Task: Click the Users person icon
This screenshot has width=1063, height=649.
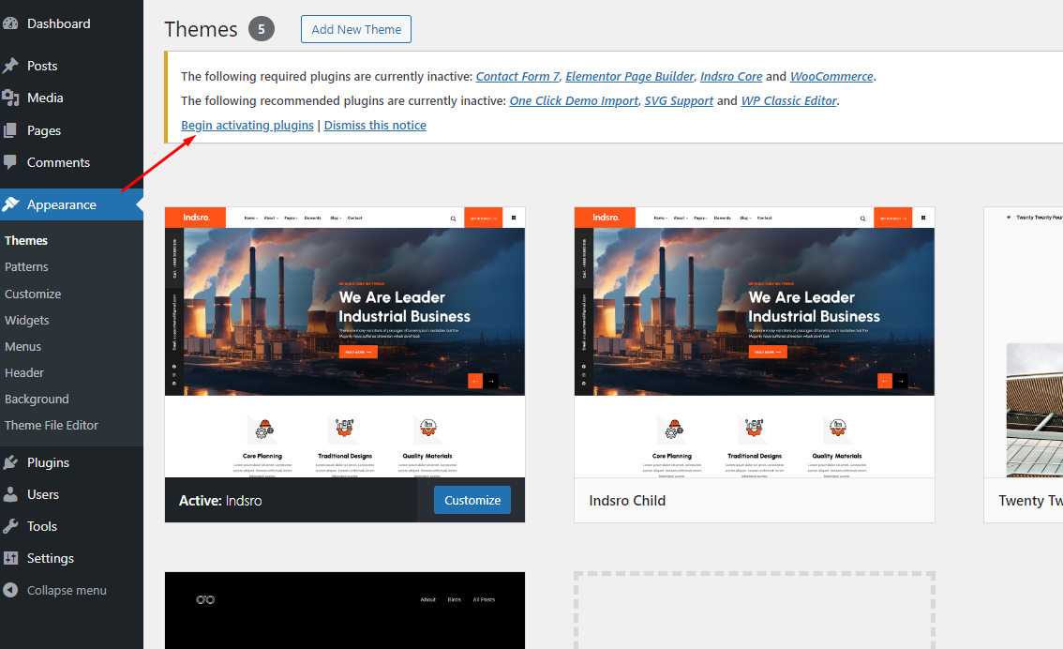Action: [10, 494]
